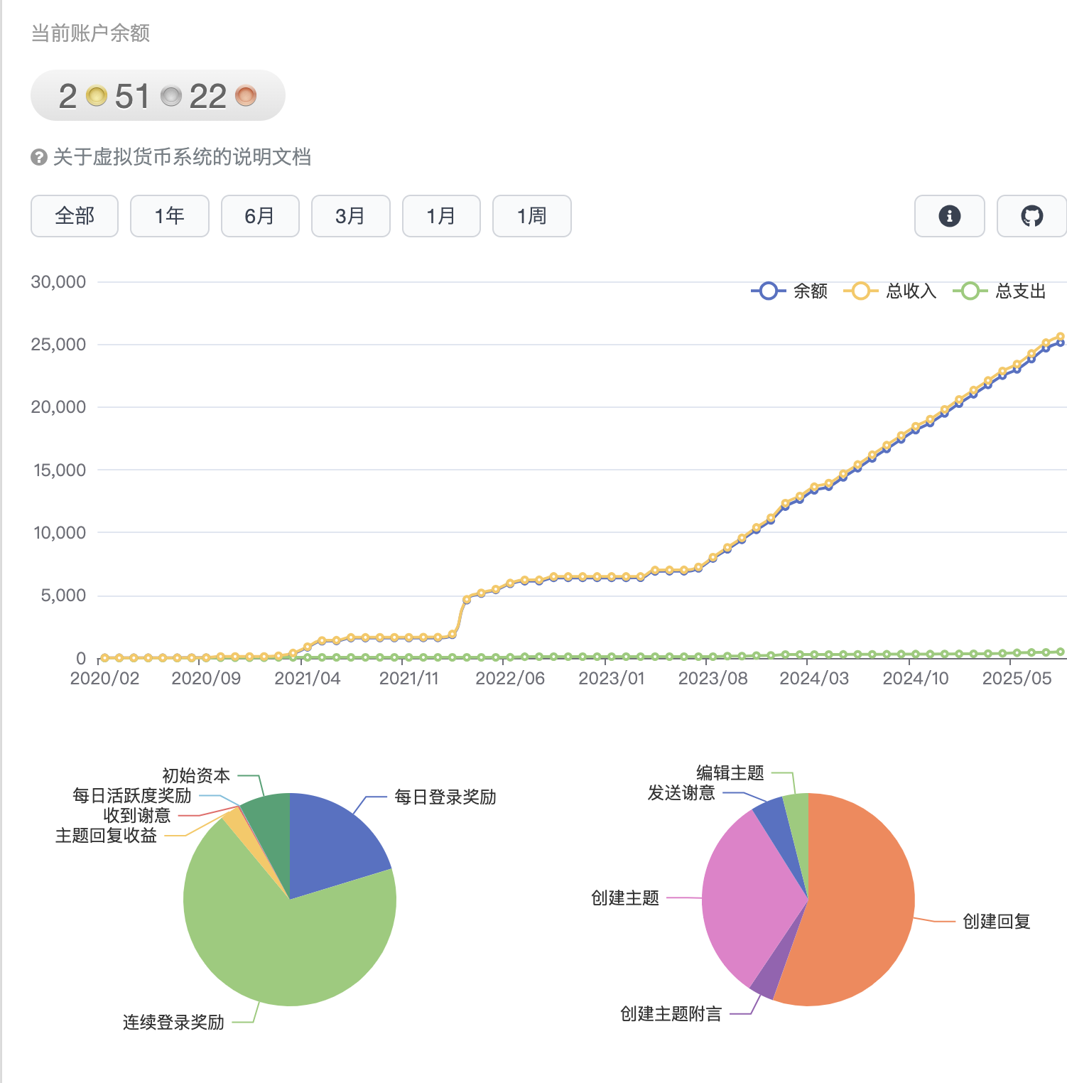Toggle 余额 series in chart legend

point(789,291)
